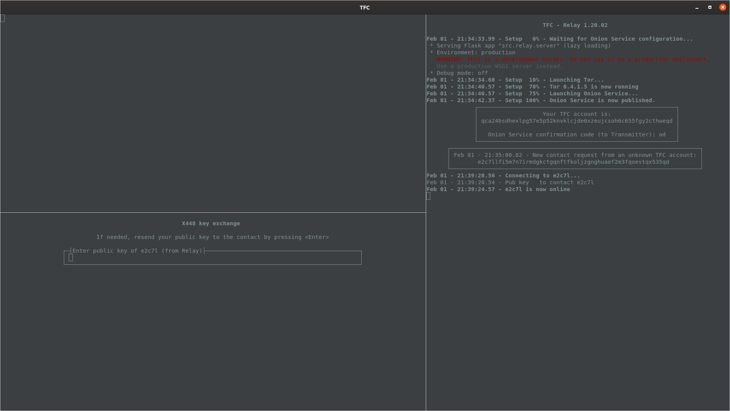The width and height of the screenshot is (730, 411).
Task: Maximize the TFC window
Action: click(x=709, y=7)
